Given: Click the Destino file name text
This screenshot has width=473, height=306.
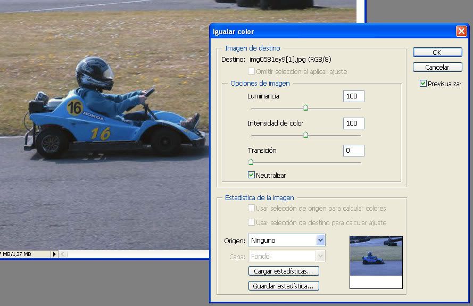Looking at the screenshot, I should pyautogui.click(x=290, y=60).
